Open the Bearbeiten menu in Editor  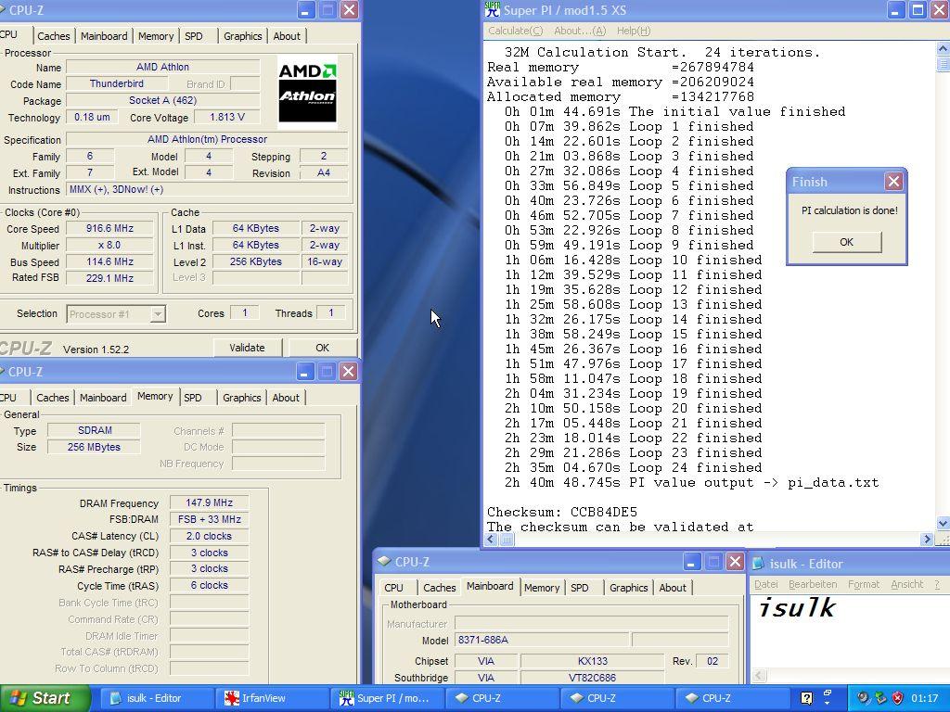point(813,584)
